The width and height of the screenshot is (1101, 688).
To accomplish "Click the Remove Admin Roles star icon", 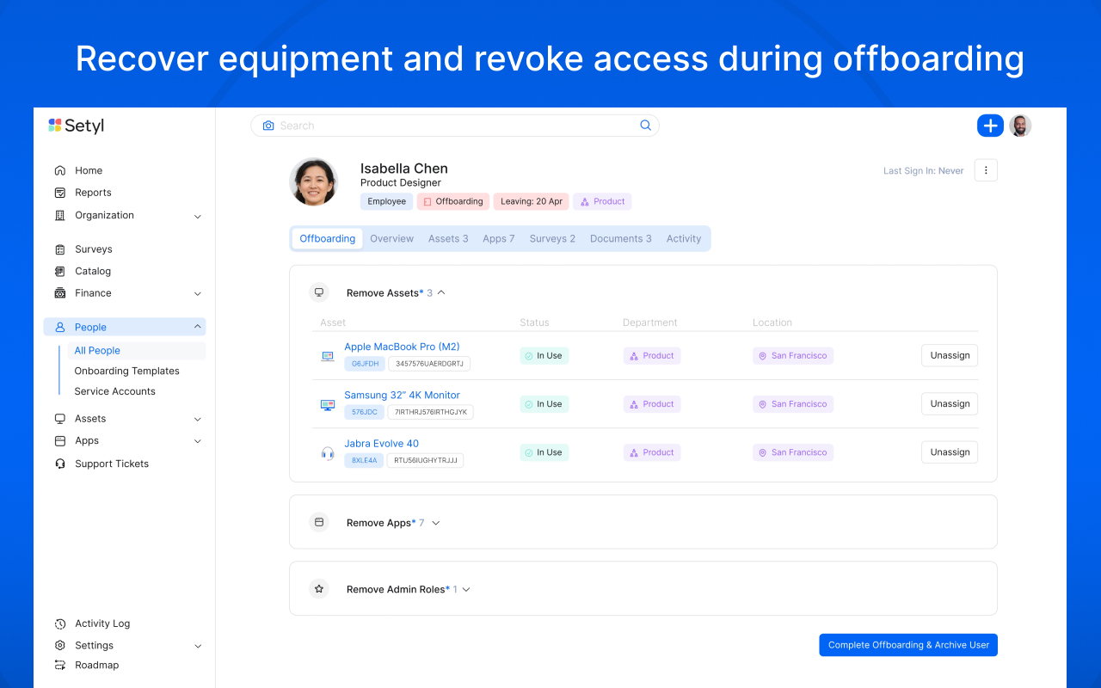I will coord(319,589).
